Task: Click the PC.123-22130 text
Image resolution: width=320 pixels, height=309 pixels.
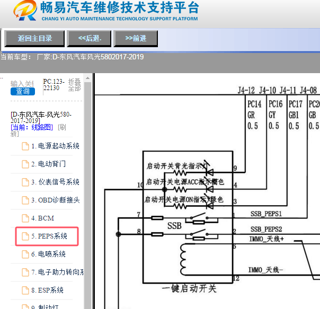Action: (x=54, y=85)
